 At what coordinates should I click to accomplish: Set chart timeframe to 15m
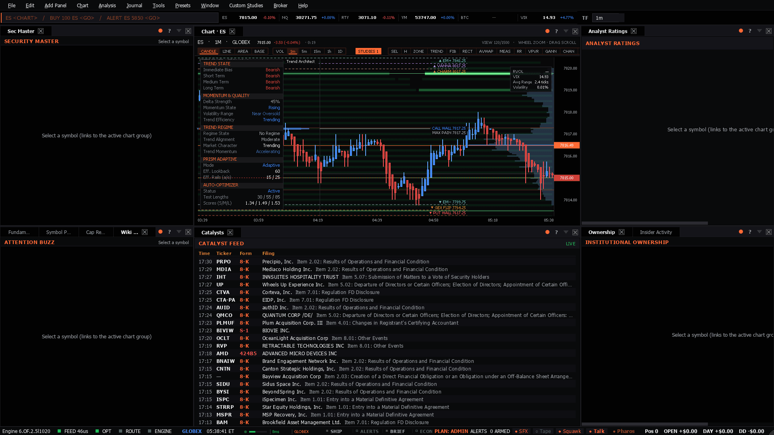[317, 51]
